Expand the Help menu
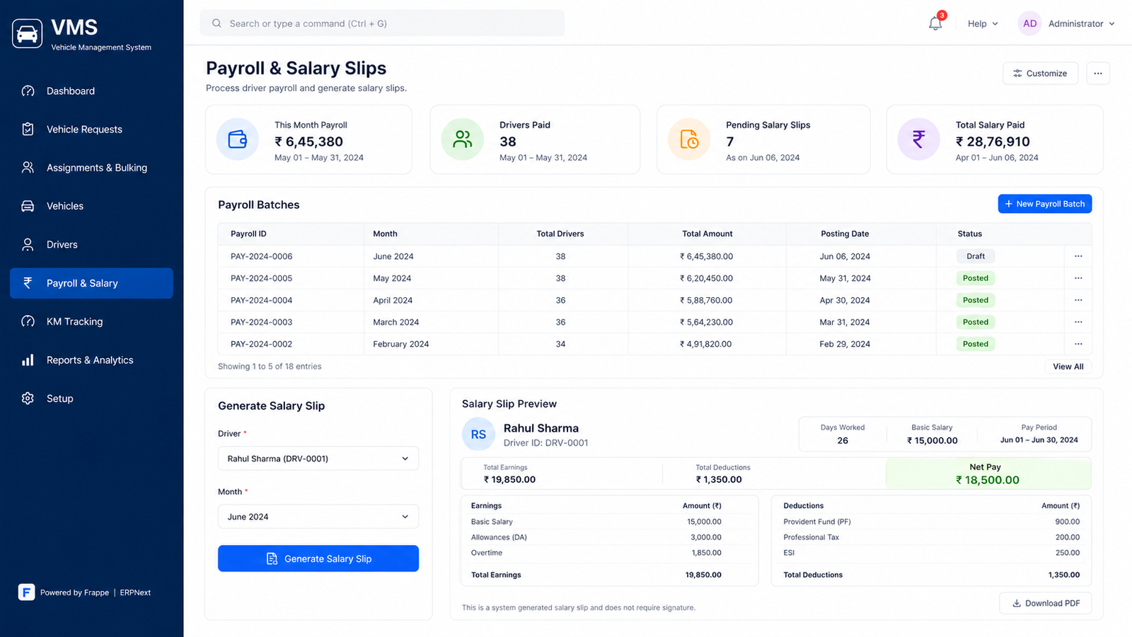This screenshot has width=1132, height=637. point(983,23)
